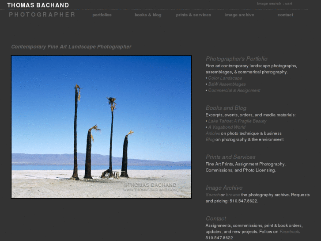Click the palm trees landscape photo
321x241 pixels.
coord(102,127)
